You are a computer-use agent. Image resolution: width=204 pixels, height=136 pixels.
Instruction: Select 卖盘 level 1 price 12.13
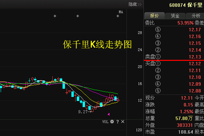(x=195, y=57)
